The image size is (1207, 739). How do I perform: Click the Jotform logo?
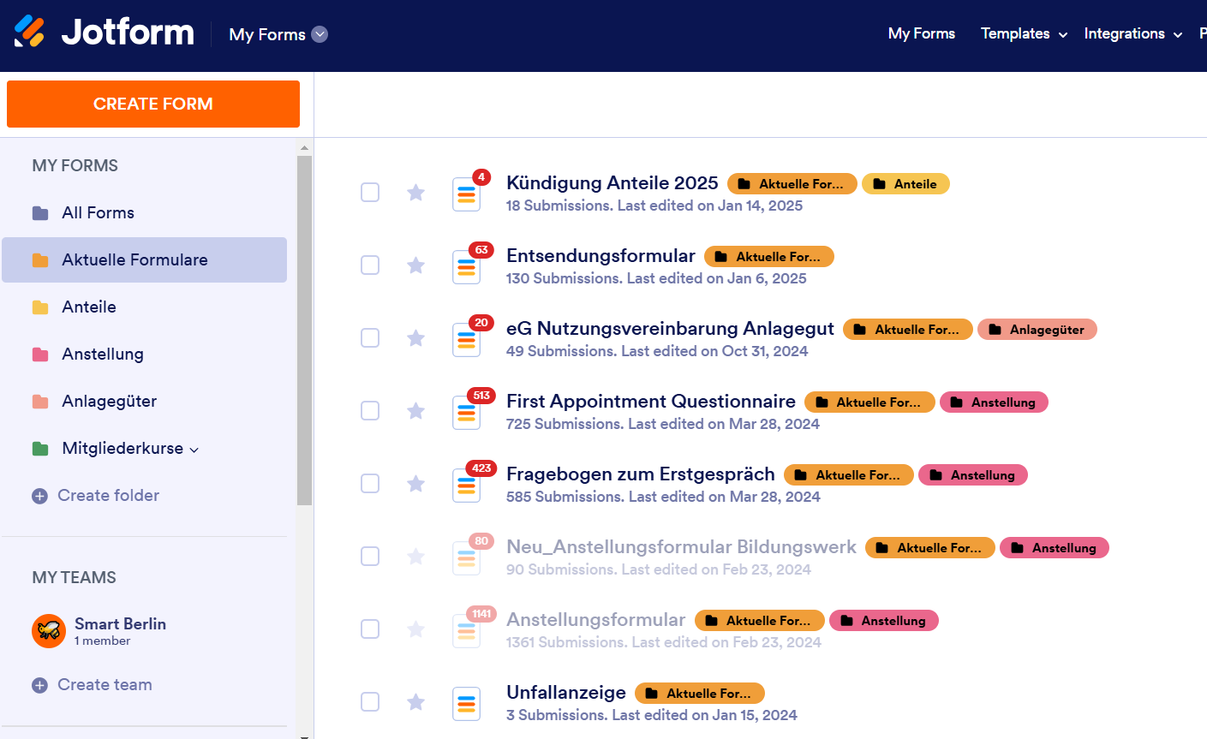pos(104,33)
